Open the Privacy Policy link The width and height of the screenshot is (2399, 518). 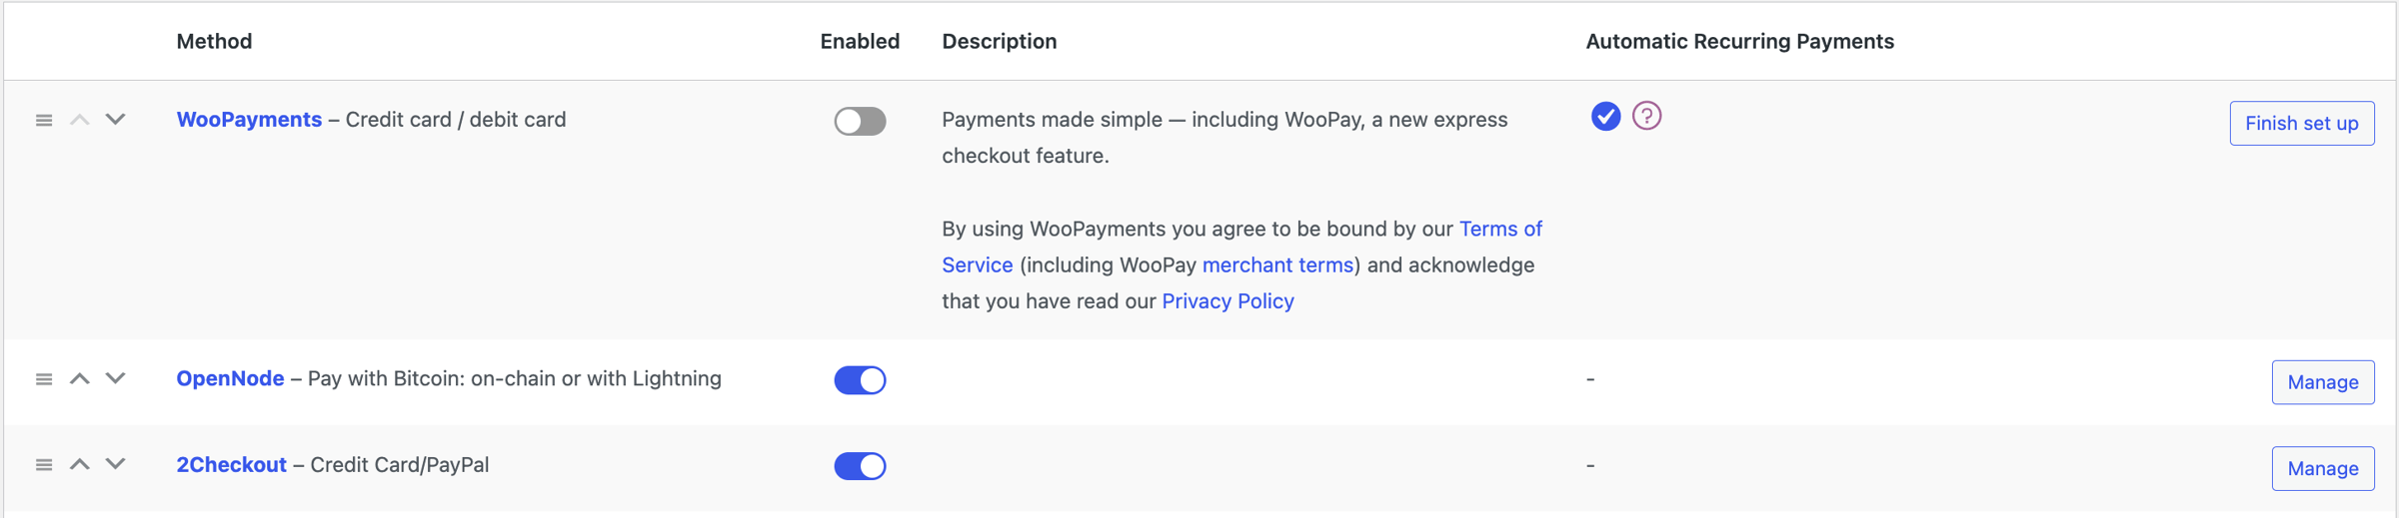(x=1227, y=301)
